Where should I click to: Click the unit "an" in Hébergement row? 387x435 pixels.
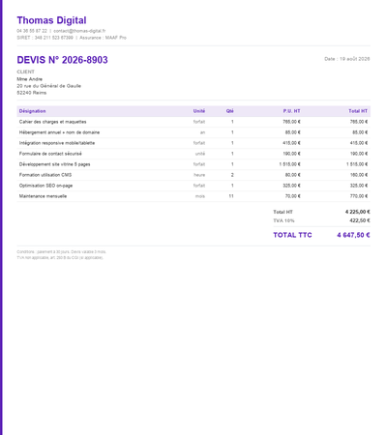(202, 132)
